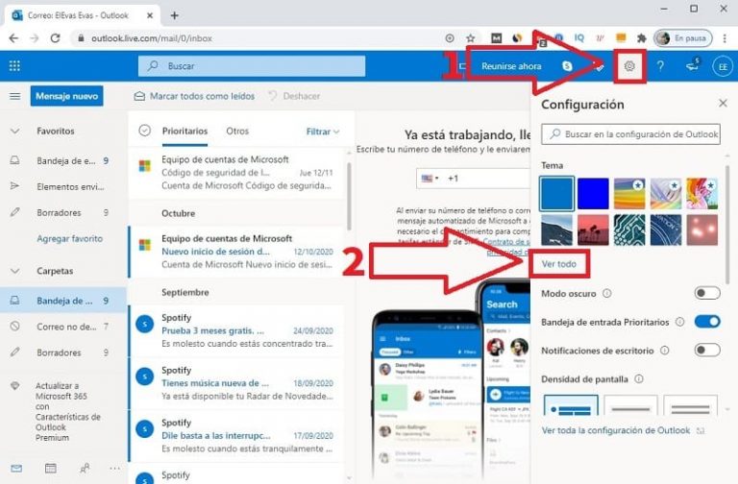Open Nuevo inicio de sesión email
Image resolution: width=738 pixels, height=484 pixels.
click(236, 252)
